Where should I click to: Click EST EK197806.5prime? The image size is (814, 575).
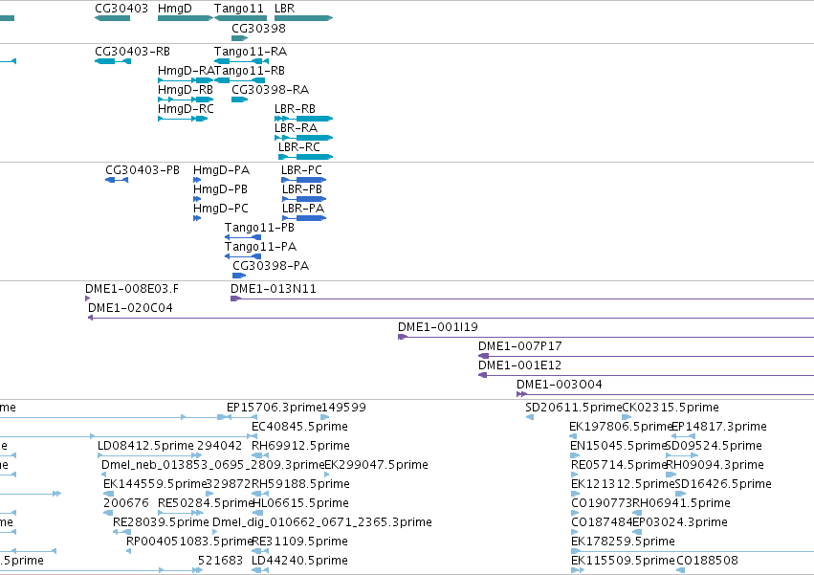[x=573, y=436]
